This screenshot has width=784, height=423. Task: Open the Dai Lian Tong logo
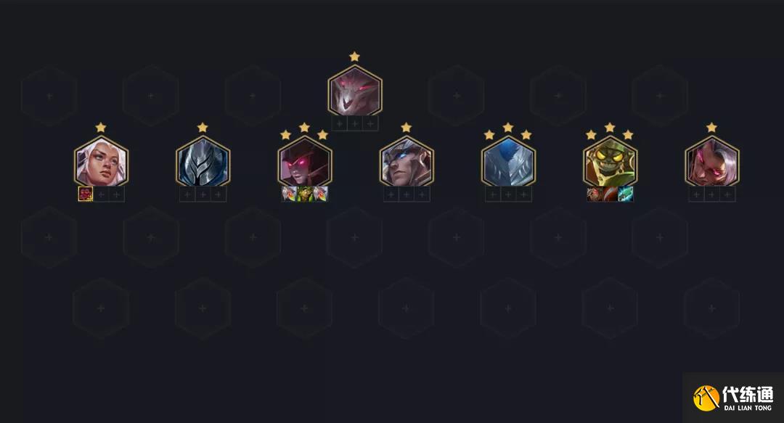click(733, 398)
